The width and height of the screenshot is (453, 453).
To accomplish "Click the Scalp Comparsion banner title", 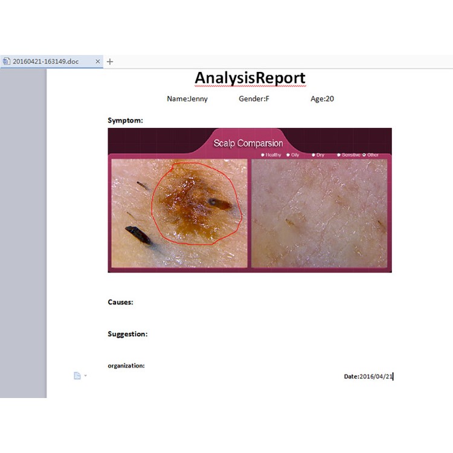I will point(248,143).
